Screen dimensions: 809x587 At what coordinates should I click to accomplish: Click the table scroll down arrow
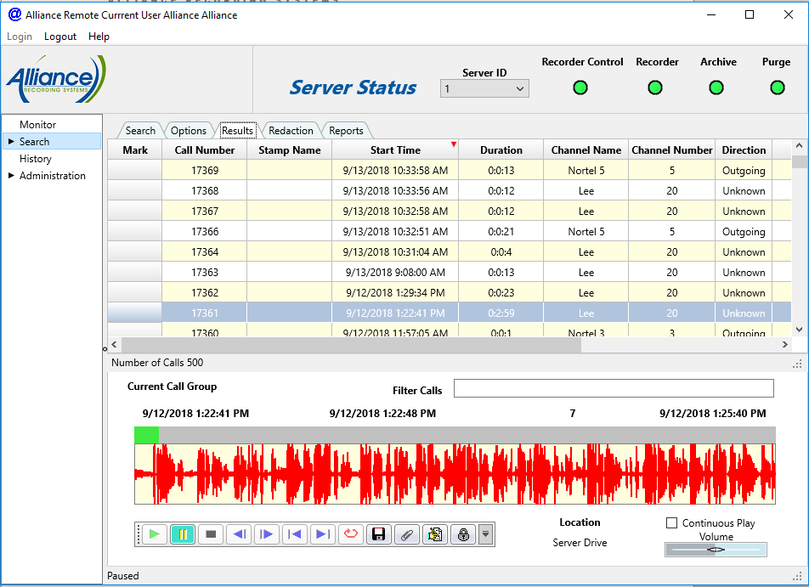(x=799, y=330)
